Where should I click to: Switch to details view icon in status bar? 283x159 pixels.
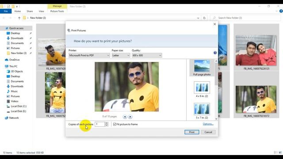coord(275,152)
